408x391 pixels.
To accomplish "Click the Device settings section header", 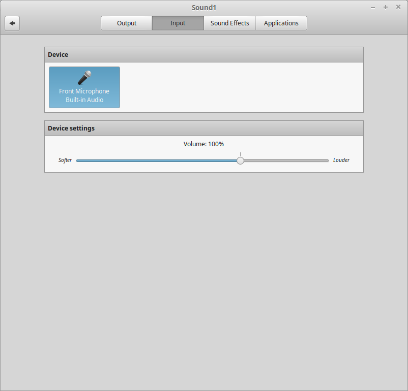I will (204, 128).
